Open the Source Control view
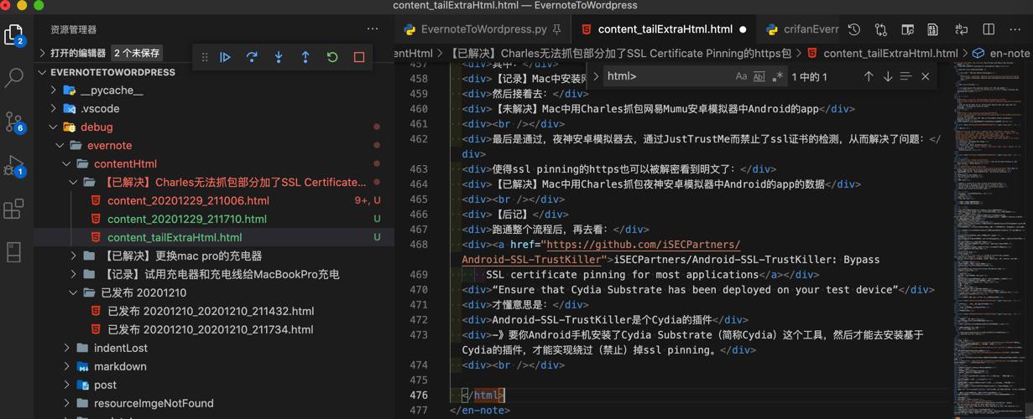The image size is (1033, 419). click(x=14, y=122)
